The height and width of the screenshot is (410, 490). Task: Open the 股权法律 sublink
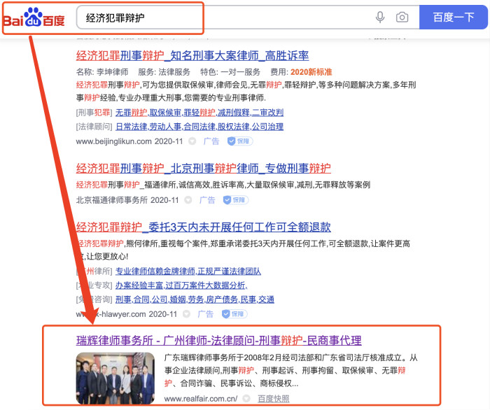233,127
